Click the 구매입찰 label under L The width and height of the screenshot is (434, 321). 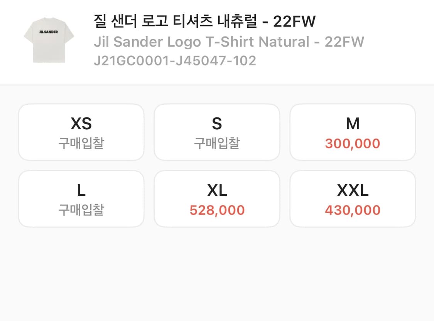[81, 210]
